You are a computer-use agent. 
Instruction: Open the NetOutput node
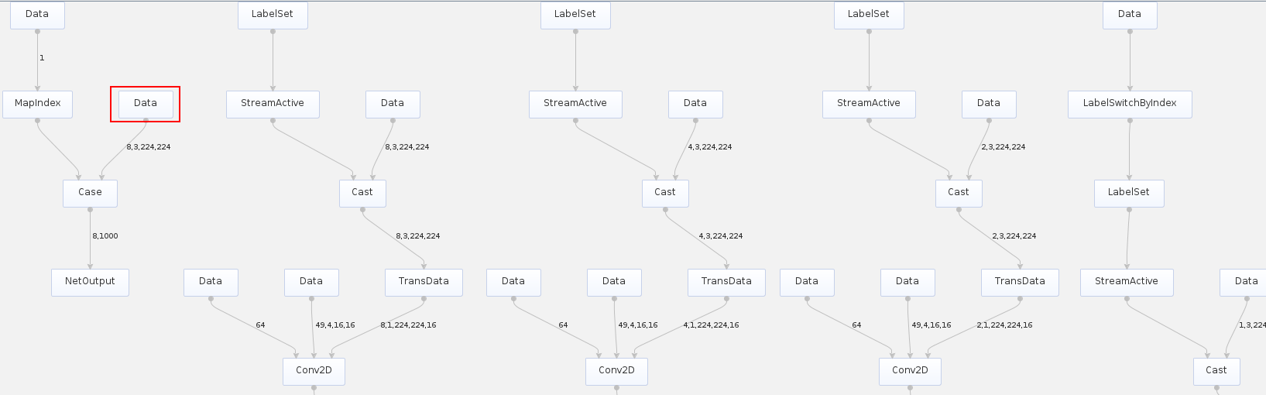pyautogui.click(x=90, y=282)
